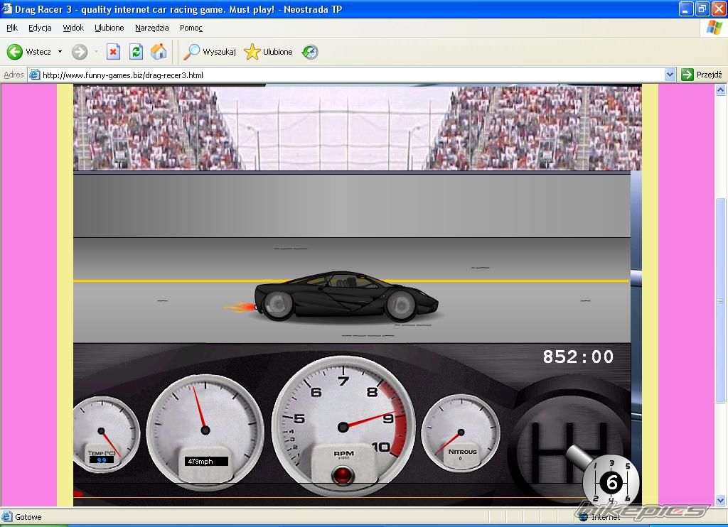Restore down the browser window

click(702, 9)
